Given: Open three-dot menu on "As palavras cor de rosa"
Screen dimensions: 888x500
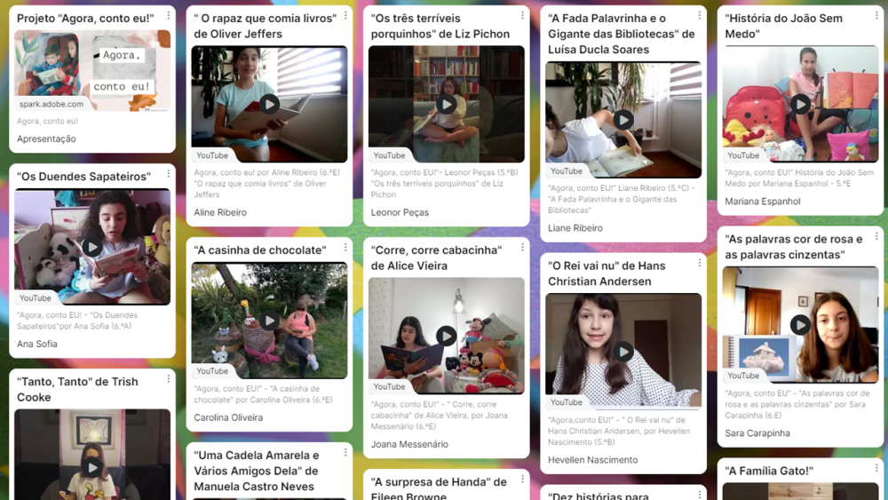Looking at the screenshot, I should 876,236.
